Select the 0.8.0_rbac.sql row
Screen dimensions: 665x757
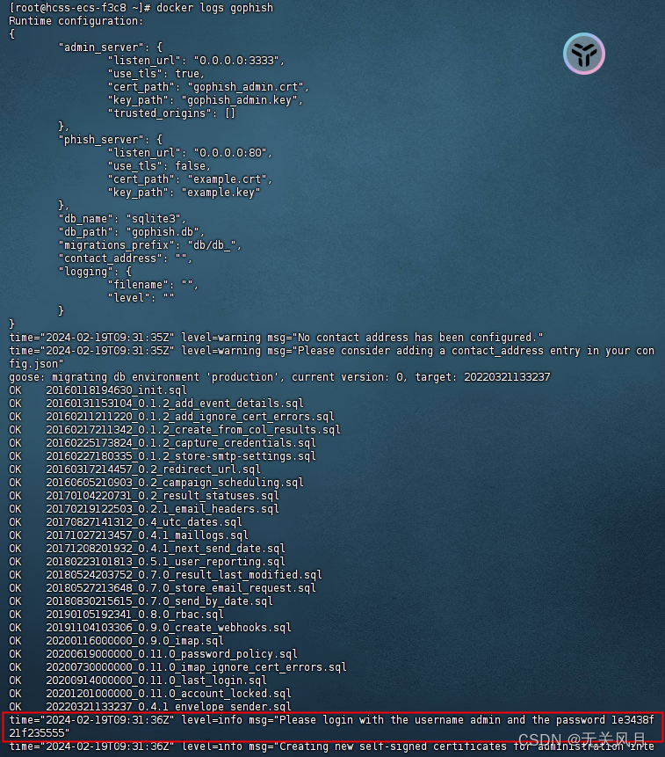click(116, 614)
